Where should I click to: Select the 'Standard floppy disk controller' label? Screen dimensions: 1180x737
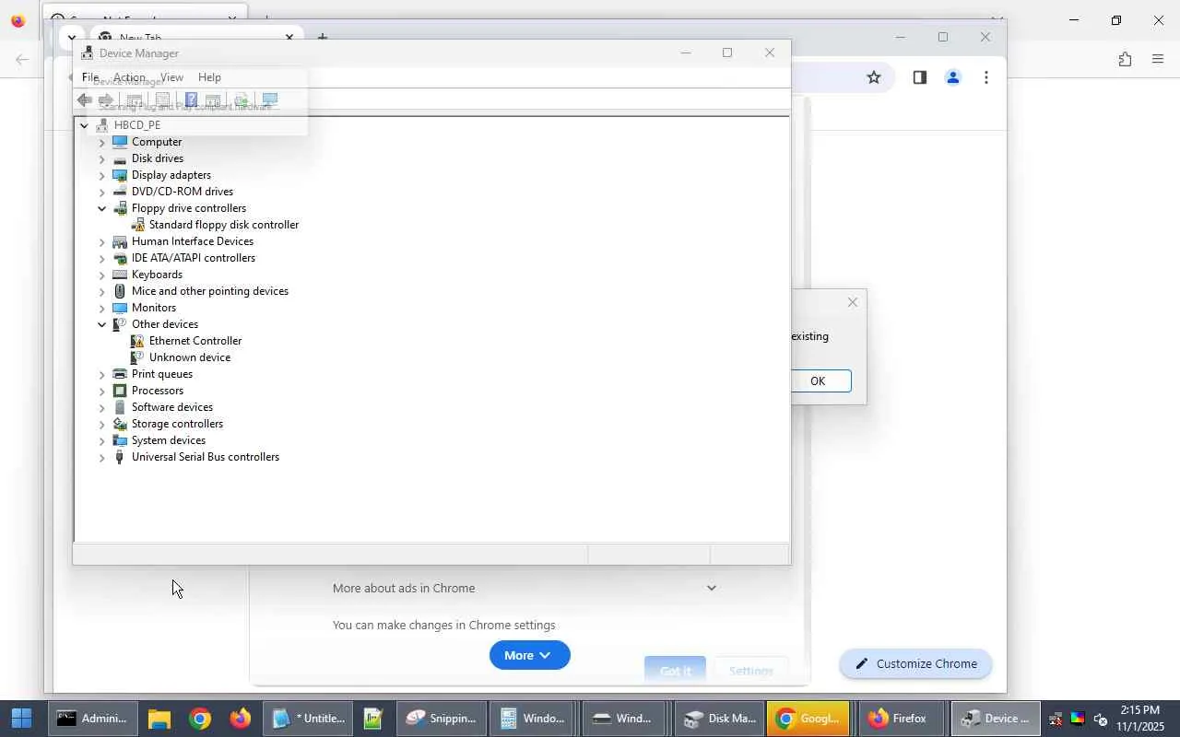(224, 225)
